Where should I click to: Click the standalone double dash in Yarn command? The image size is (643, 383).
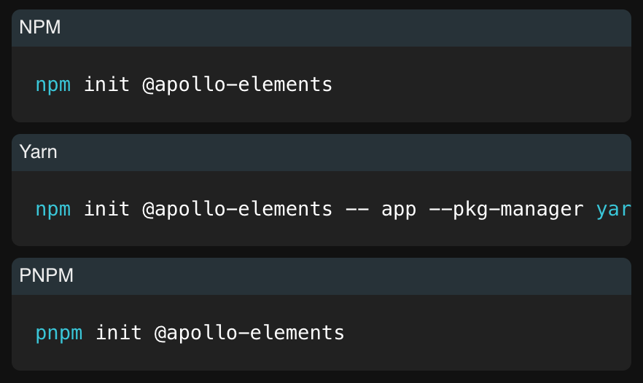[x=356, y=209]
